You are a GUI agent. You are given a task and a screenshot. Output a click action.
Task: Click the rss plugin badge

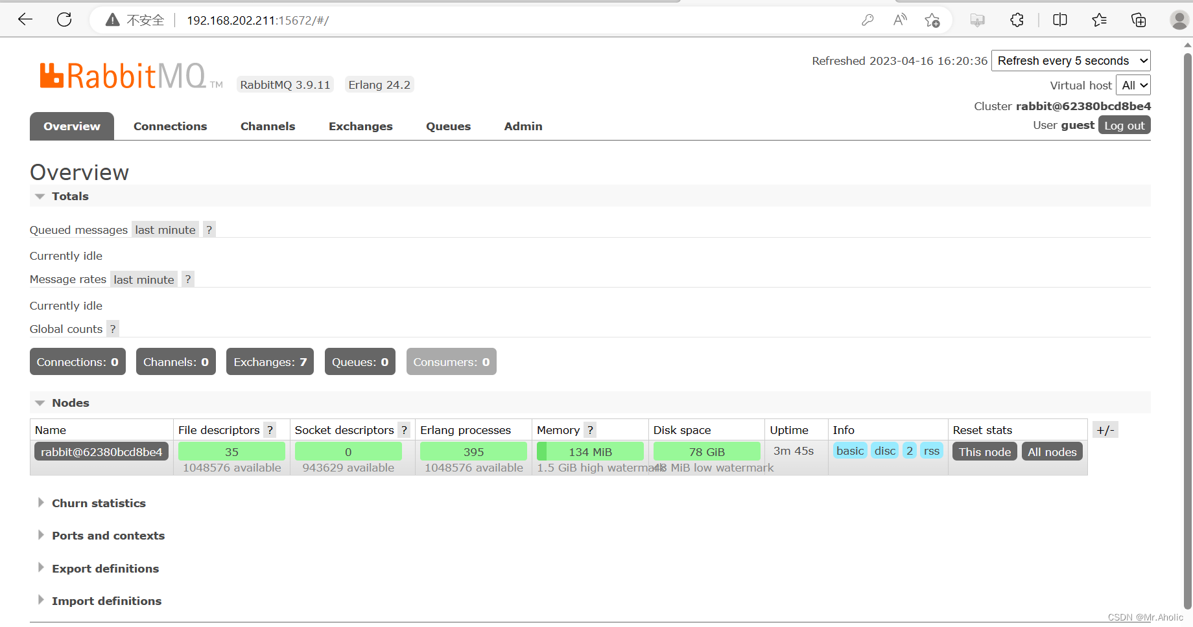click(932, 450)
